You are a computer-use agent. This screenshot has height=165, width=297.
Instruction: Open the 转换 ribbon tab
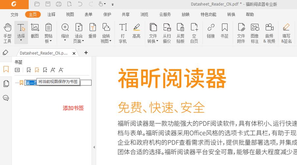pyautogui.click(x=231, y=15)
